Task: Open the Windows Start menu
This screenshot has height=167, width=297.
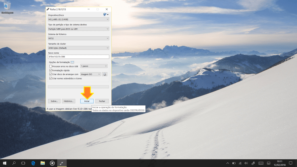Action: pos(4,163)
